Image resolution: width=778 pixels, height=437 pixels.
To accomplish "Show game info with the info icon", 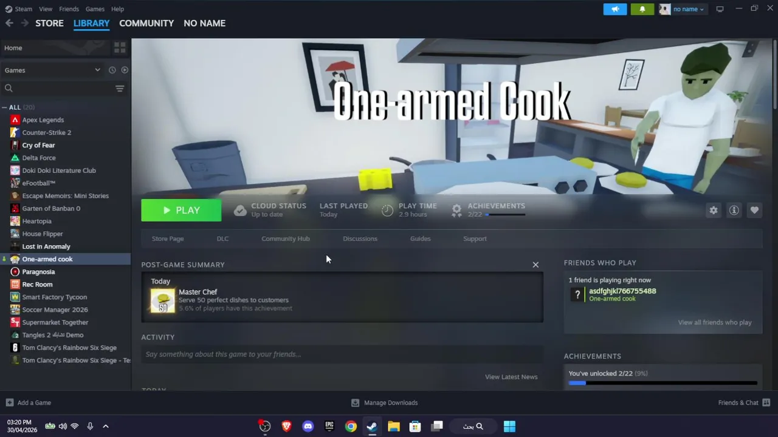I will (734, 210).
